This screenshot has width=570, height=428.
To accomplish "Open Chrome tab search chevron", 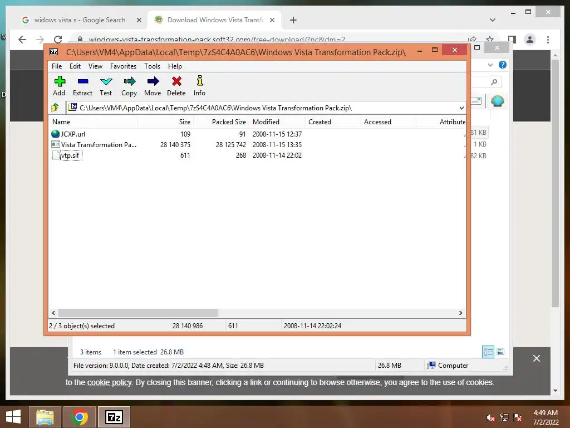I will click(x=493, y=20).
